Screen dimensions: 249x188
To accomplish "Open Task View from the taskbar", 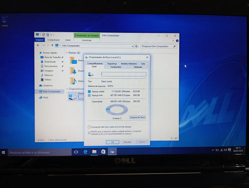I will tap(76, 152).
